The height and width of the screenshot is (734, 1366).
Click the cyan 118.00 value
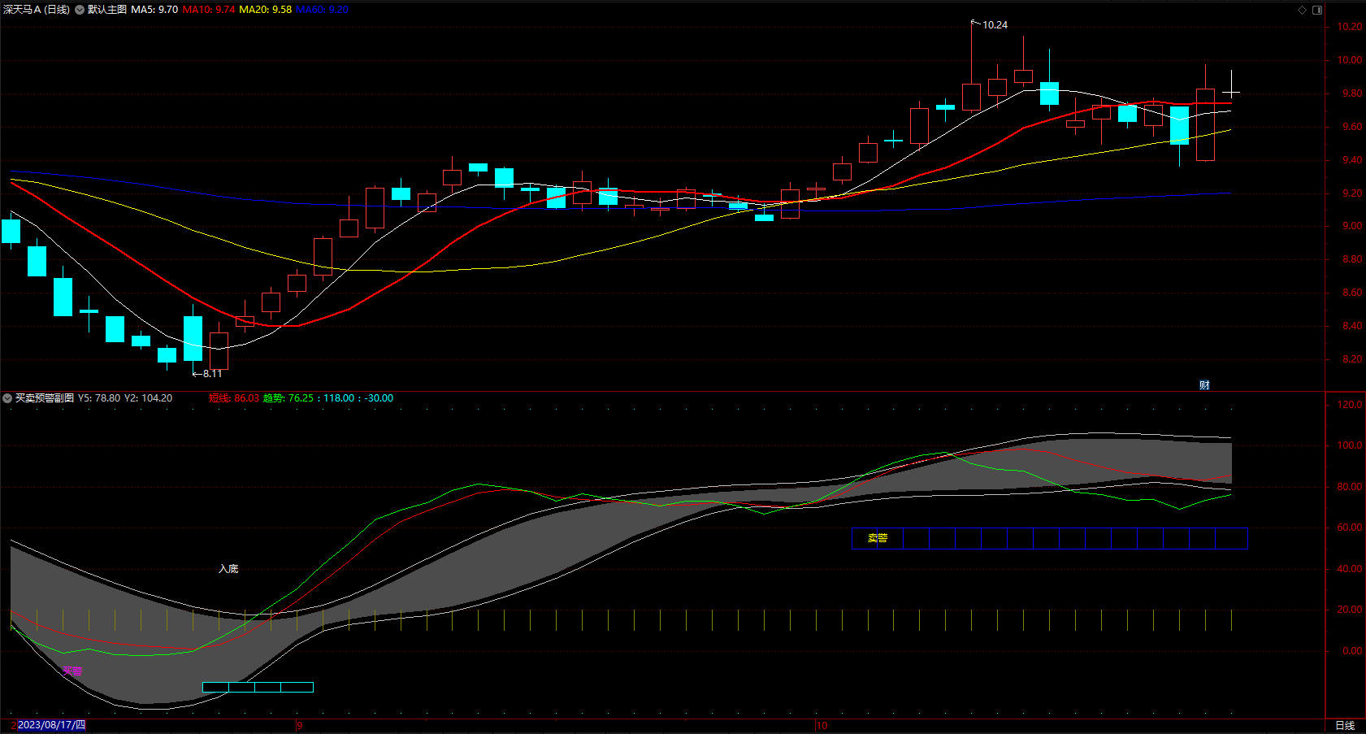[x=339, y=398]
